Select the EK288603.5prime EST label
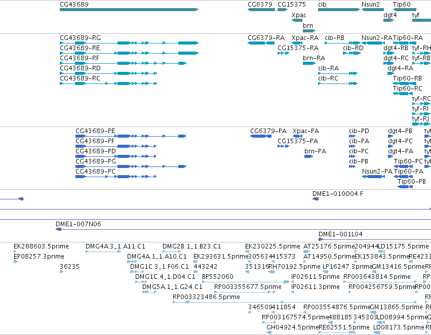Viewport: 431px width, 335px height. [x=41, y=246]
